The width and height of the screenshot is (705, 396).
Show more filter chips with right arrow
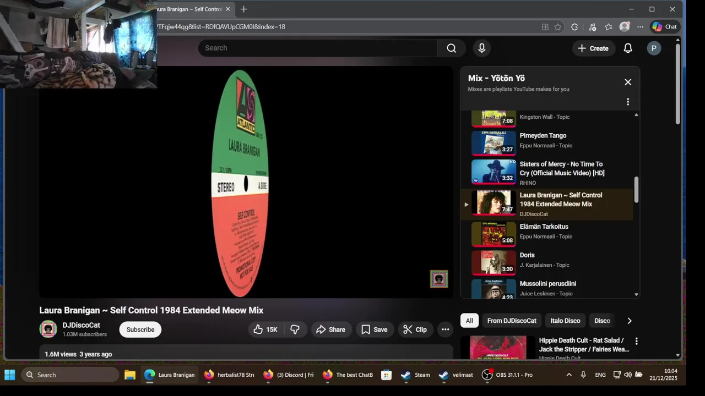tap(630, 321)
